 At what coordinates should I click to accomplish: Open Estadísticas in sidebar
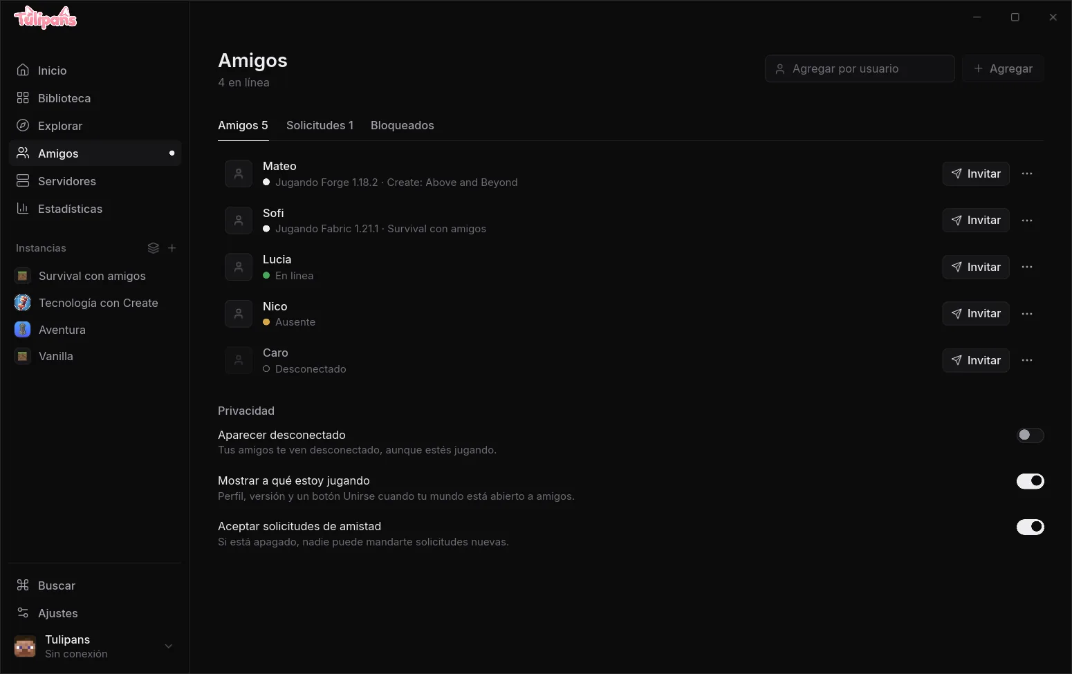(95, 209)
